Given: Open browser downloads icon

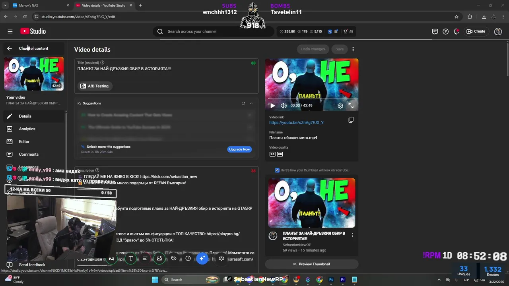Looking at the screenshot, I should pos(484,17).
